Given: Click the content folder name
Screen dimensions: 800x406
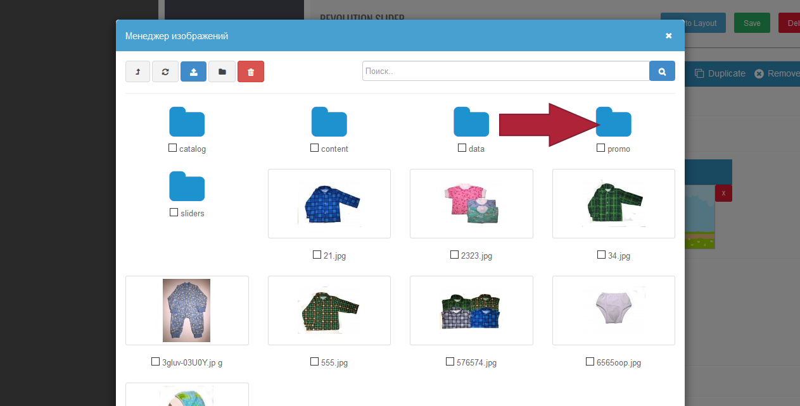Looking at the screenshot, I should coord(334,149).
